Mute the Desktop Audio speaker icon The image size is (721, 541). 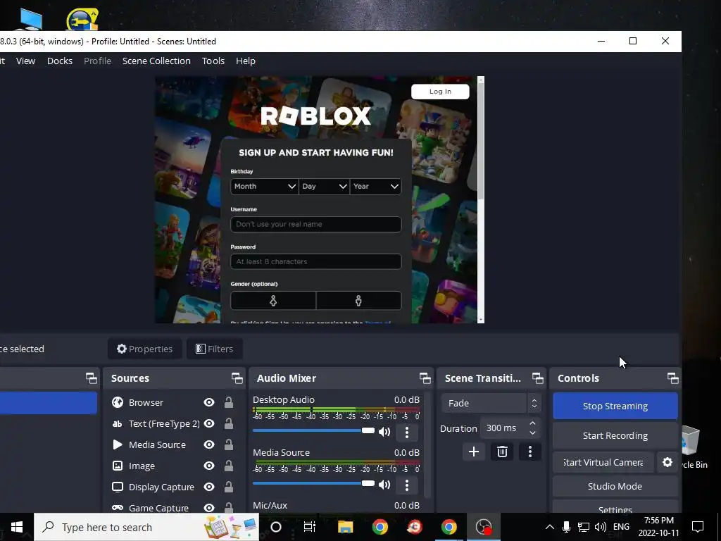click(x=384, y=432)
